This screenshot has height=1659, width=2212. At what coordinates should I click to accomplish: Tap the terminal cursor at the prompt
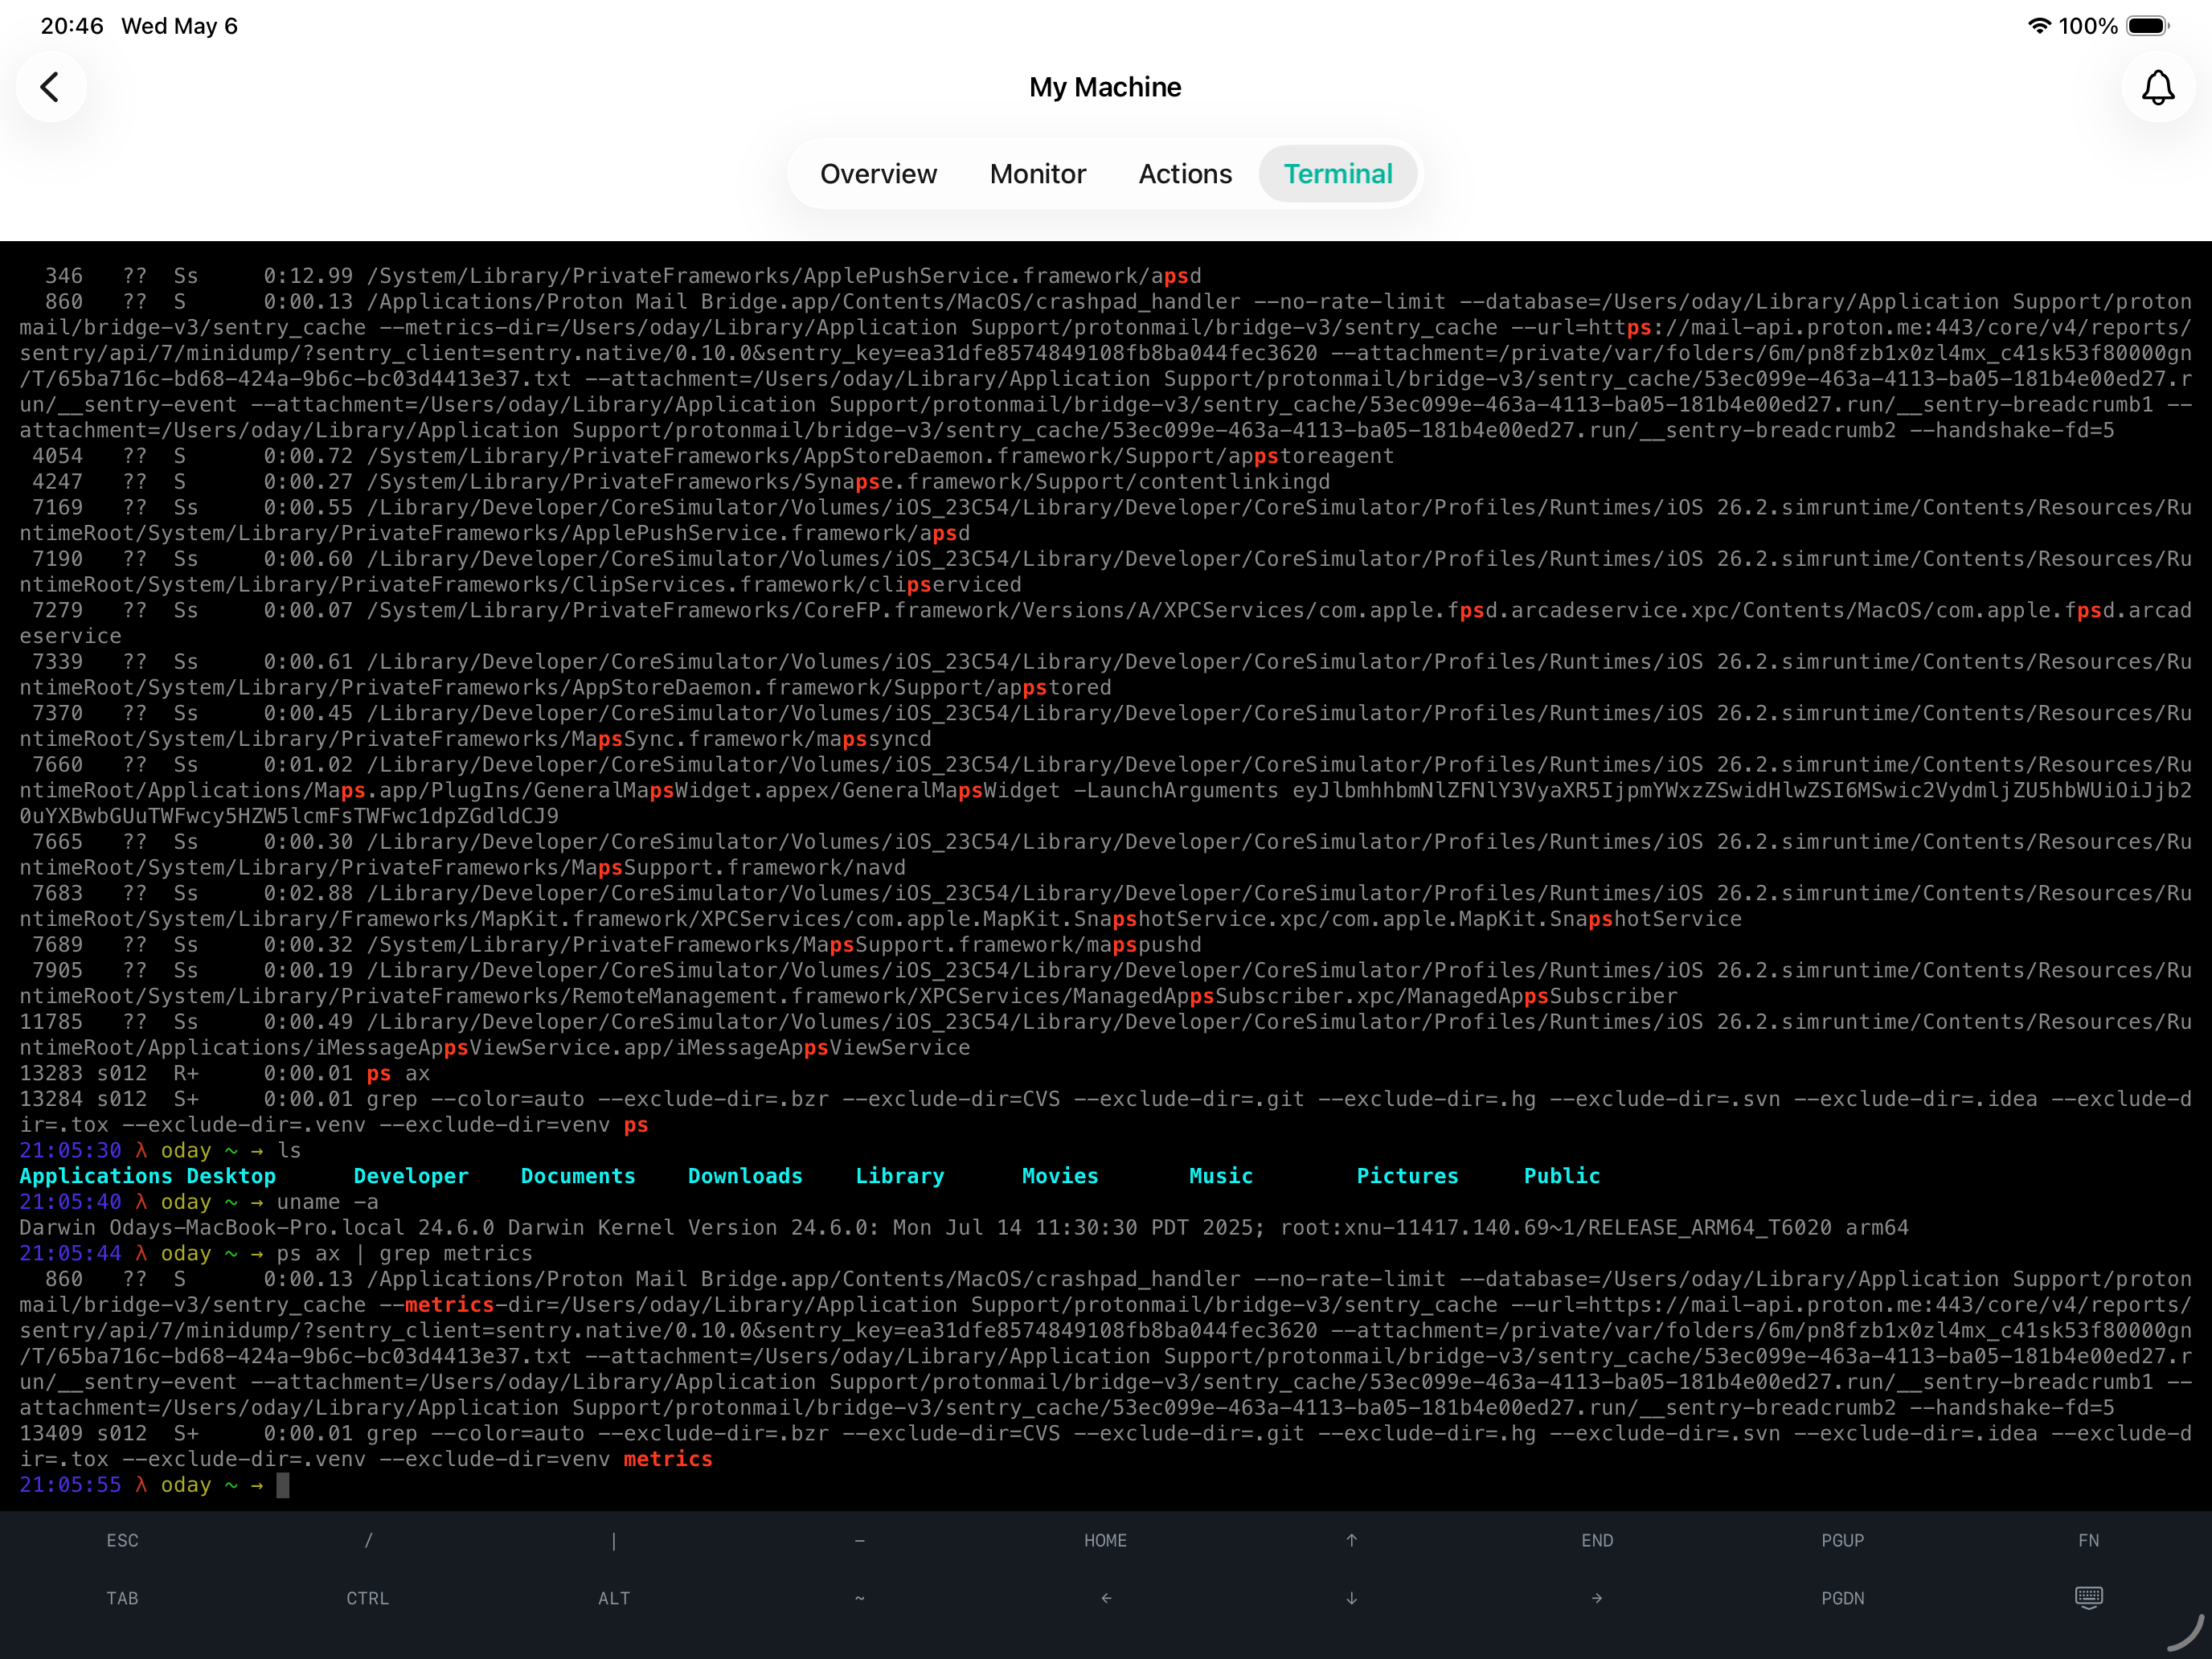(283, 1485)
